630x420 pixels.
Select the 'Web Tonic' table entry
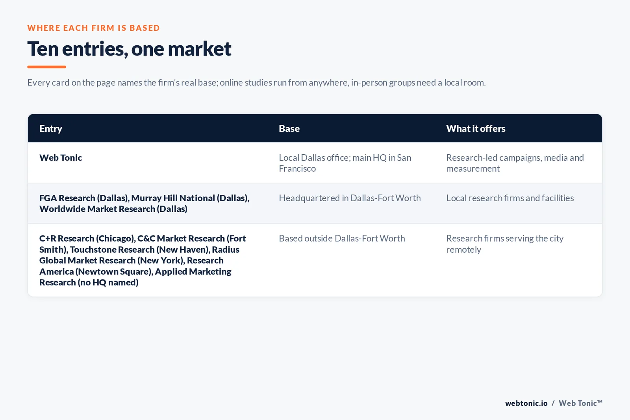click(61, 158)
